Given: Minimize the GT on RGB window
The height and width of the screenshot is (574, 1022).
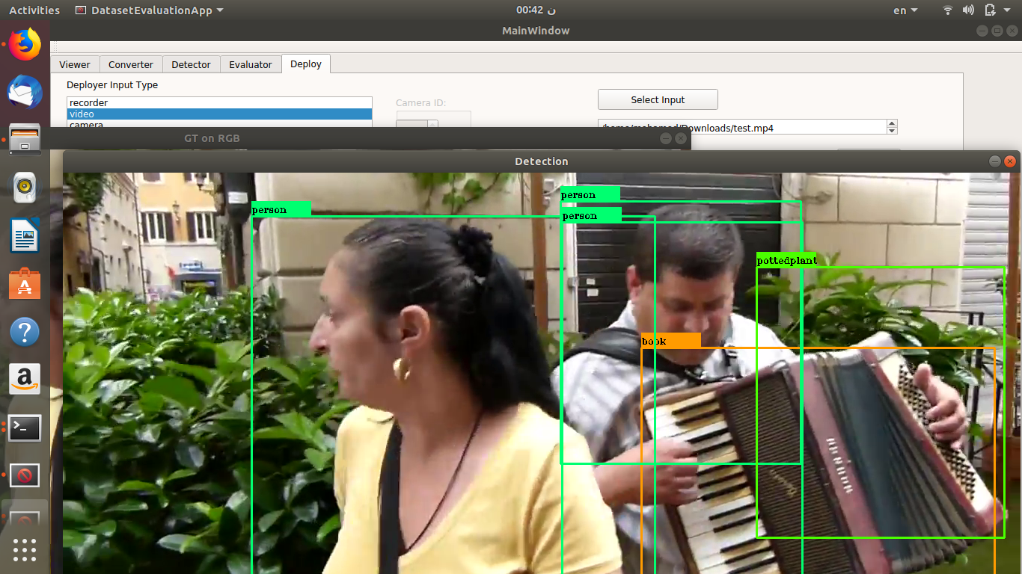Looking at the screenshot, I should [x=665, y=138].
